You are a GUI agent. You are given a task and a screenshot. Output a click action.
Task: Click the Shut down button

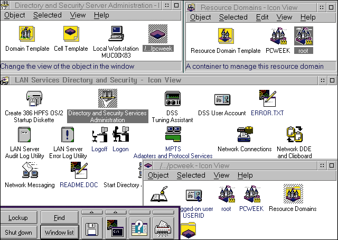click(x=18, y=233)
